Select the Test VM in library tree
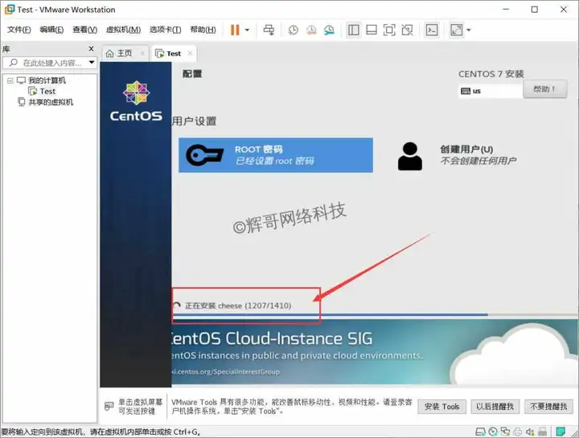The width and height of the screenshot is (579, 438). click(47, 91)
